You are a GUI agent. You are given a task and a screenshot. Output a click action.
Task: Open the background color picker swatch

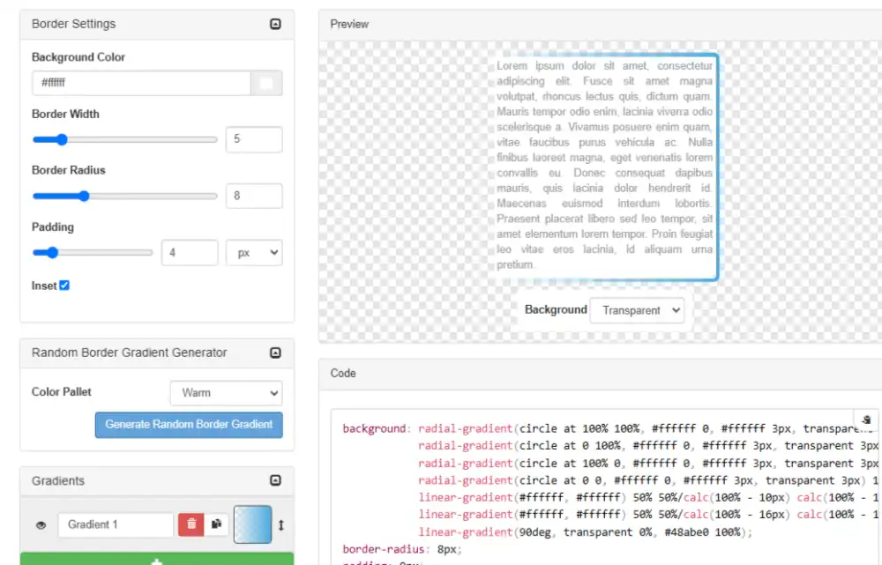pyautogui.click(x=266, y=83)
